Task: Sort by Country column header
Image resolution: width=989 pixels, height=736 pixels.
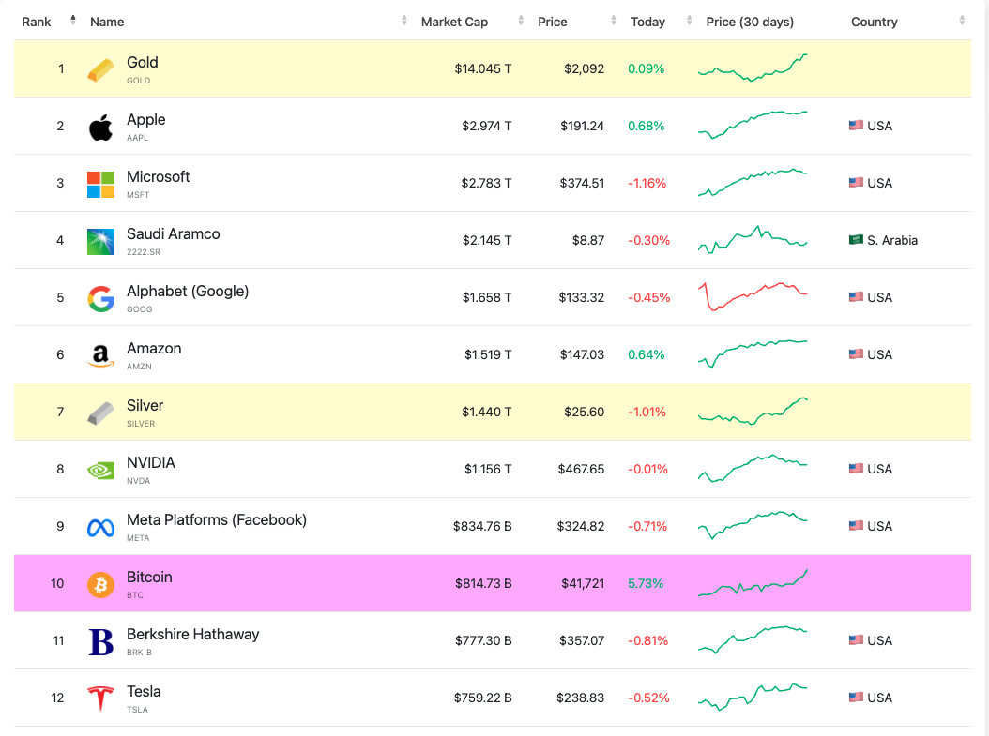Action: point(874,22)
